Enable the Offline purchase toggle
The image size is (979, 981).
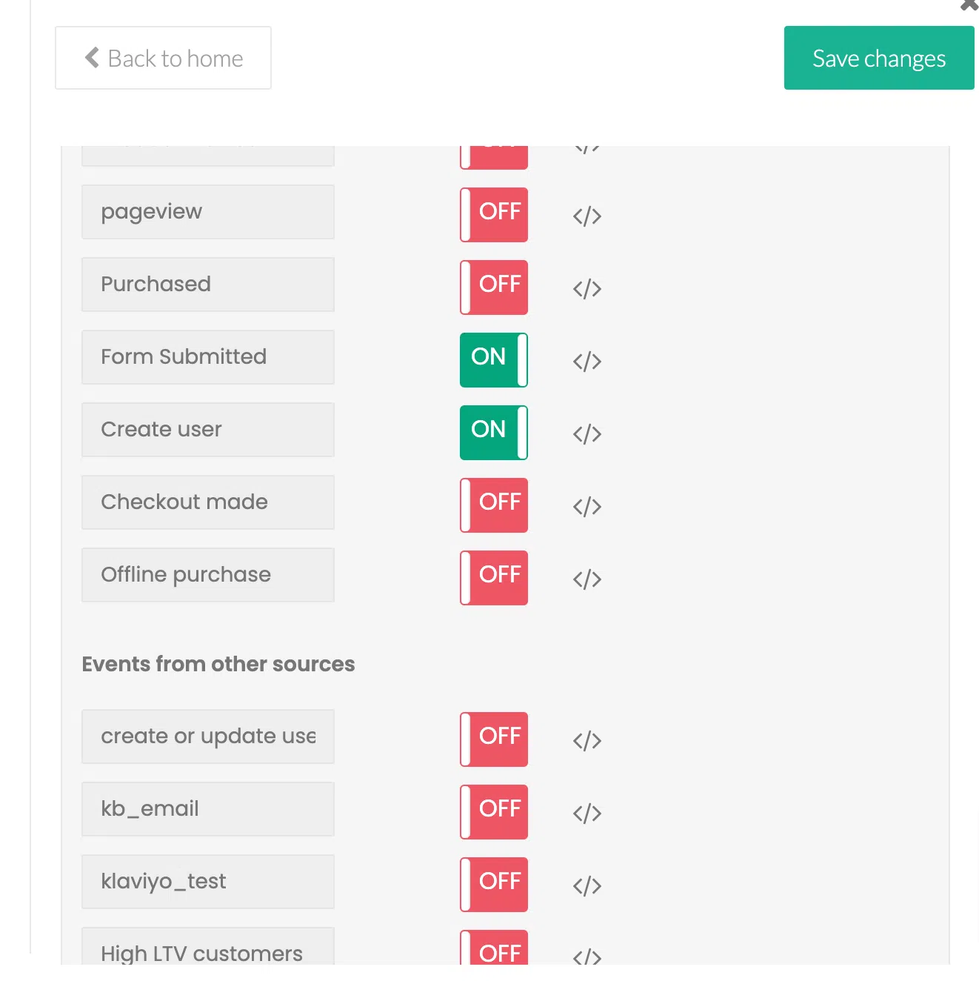pyautogui.click(x=494, y=578)
